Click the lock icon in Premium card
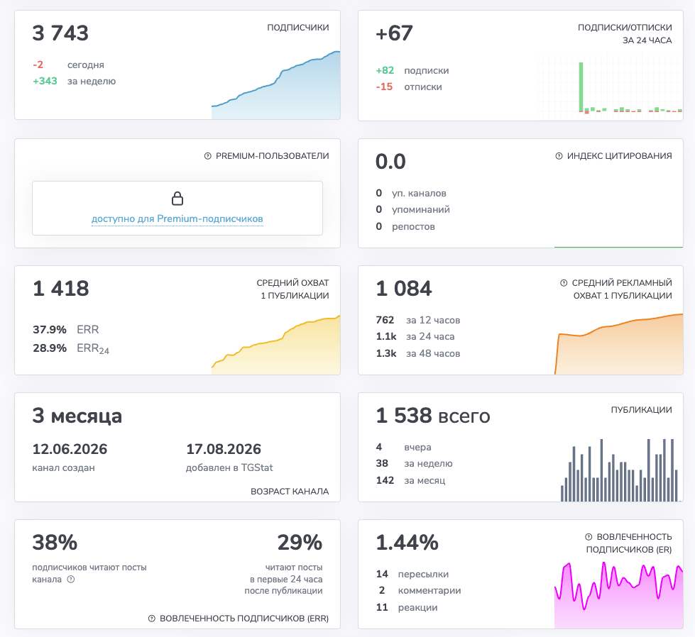The width and height of the screenshot is (695, 637). [x=177, y=199]
